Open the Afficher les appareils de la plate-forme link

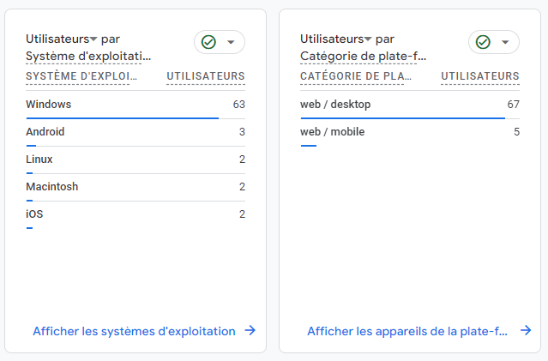coord(407,331)
